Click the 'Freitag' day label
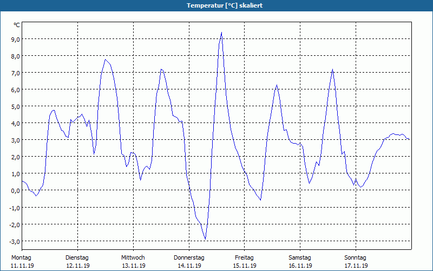Screen dimensions: 433x271 click(245, 258)
